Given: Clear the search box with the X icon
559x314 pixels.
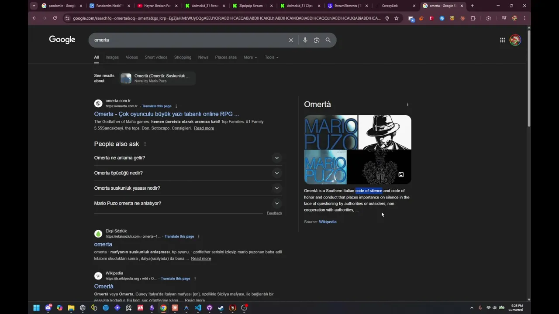Looking at the screenshot, I should pos(291,40).
